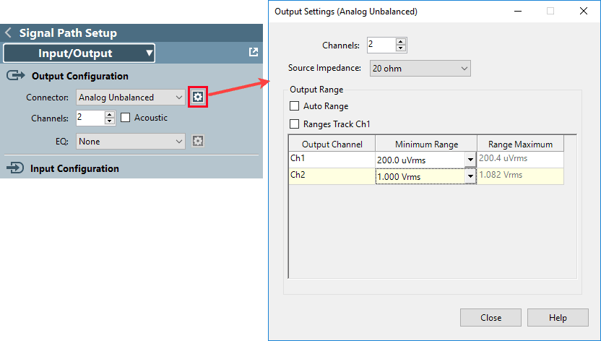The height and width of the screenshot is (341, 601).
Task: Open the Connector Analog Unbalanced dropdown
Action: pos(131,98)
